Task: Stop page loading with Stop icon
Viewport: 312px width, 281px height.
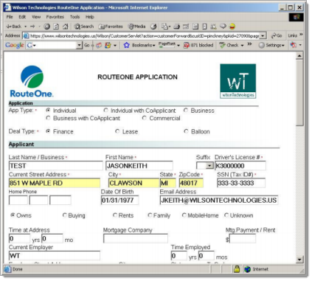Action: tap(47, 27)
